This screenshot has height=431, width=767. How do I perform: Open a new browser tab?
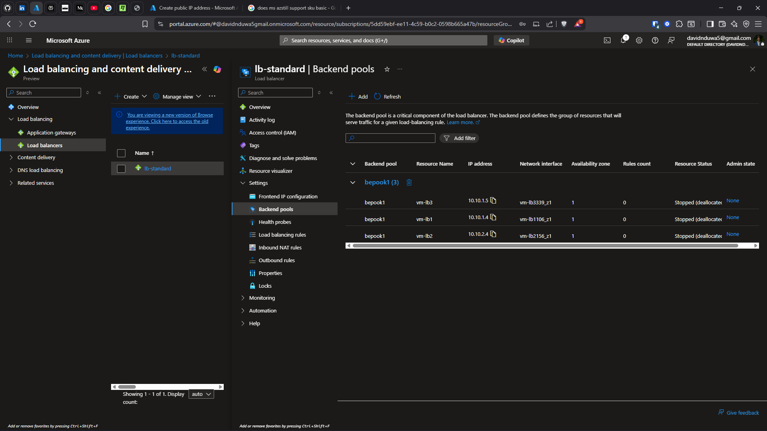pos(348,8)
